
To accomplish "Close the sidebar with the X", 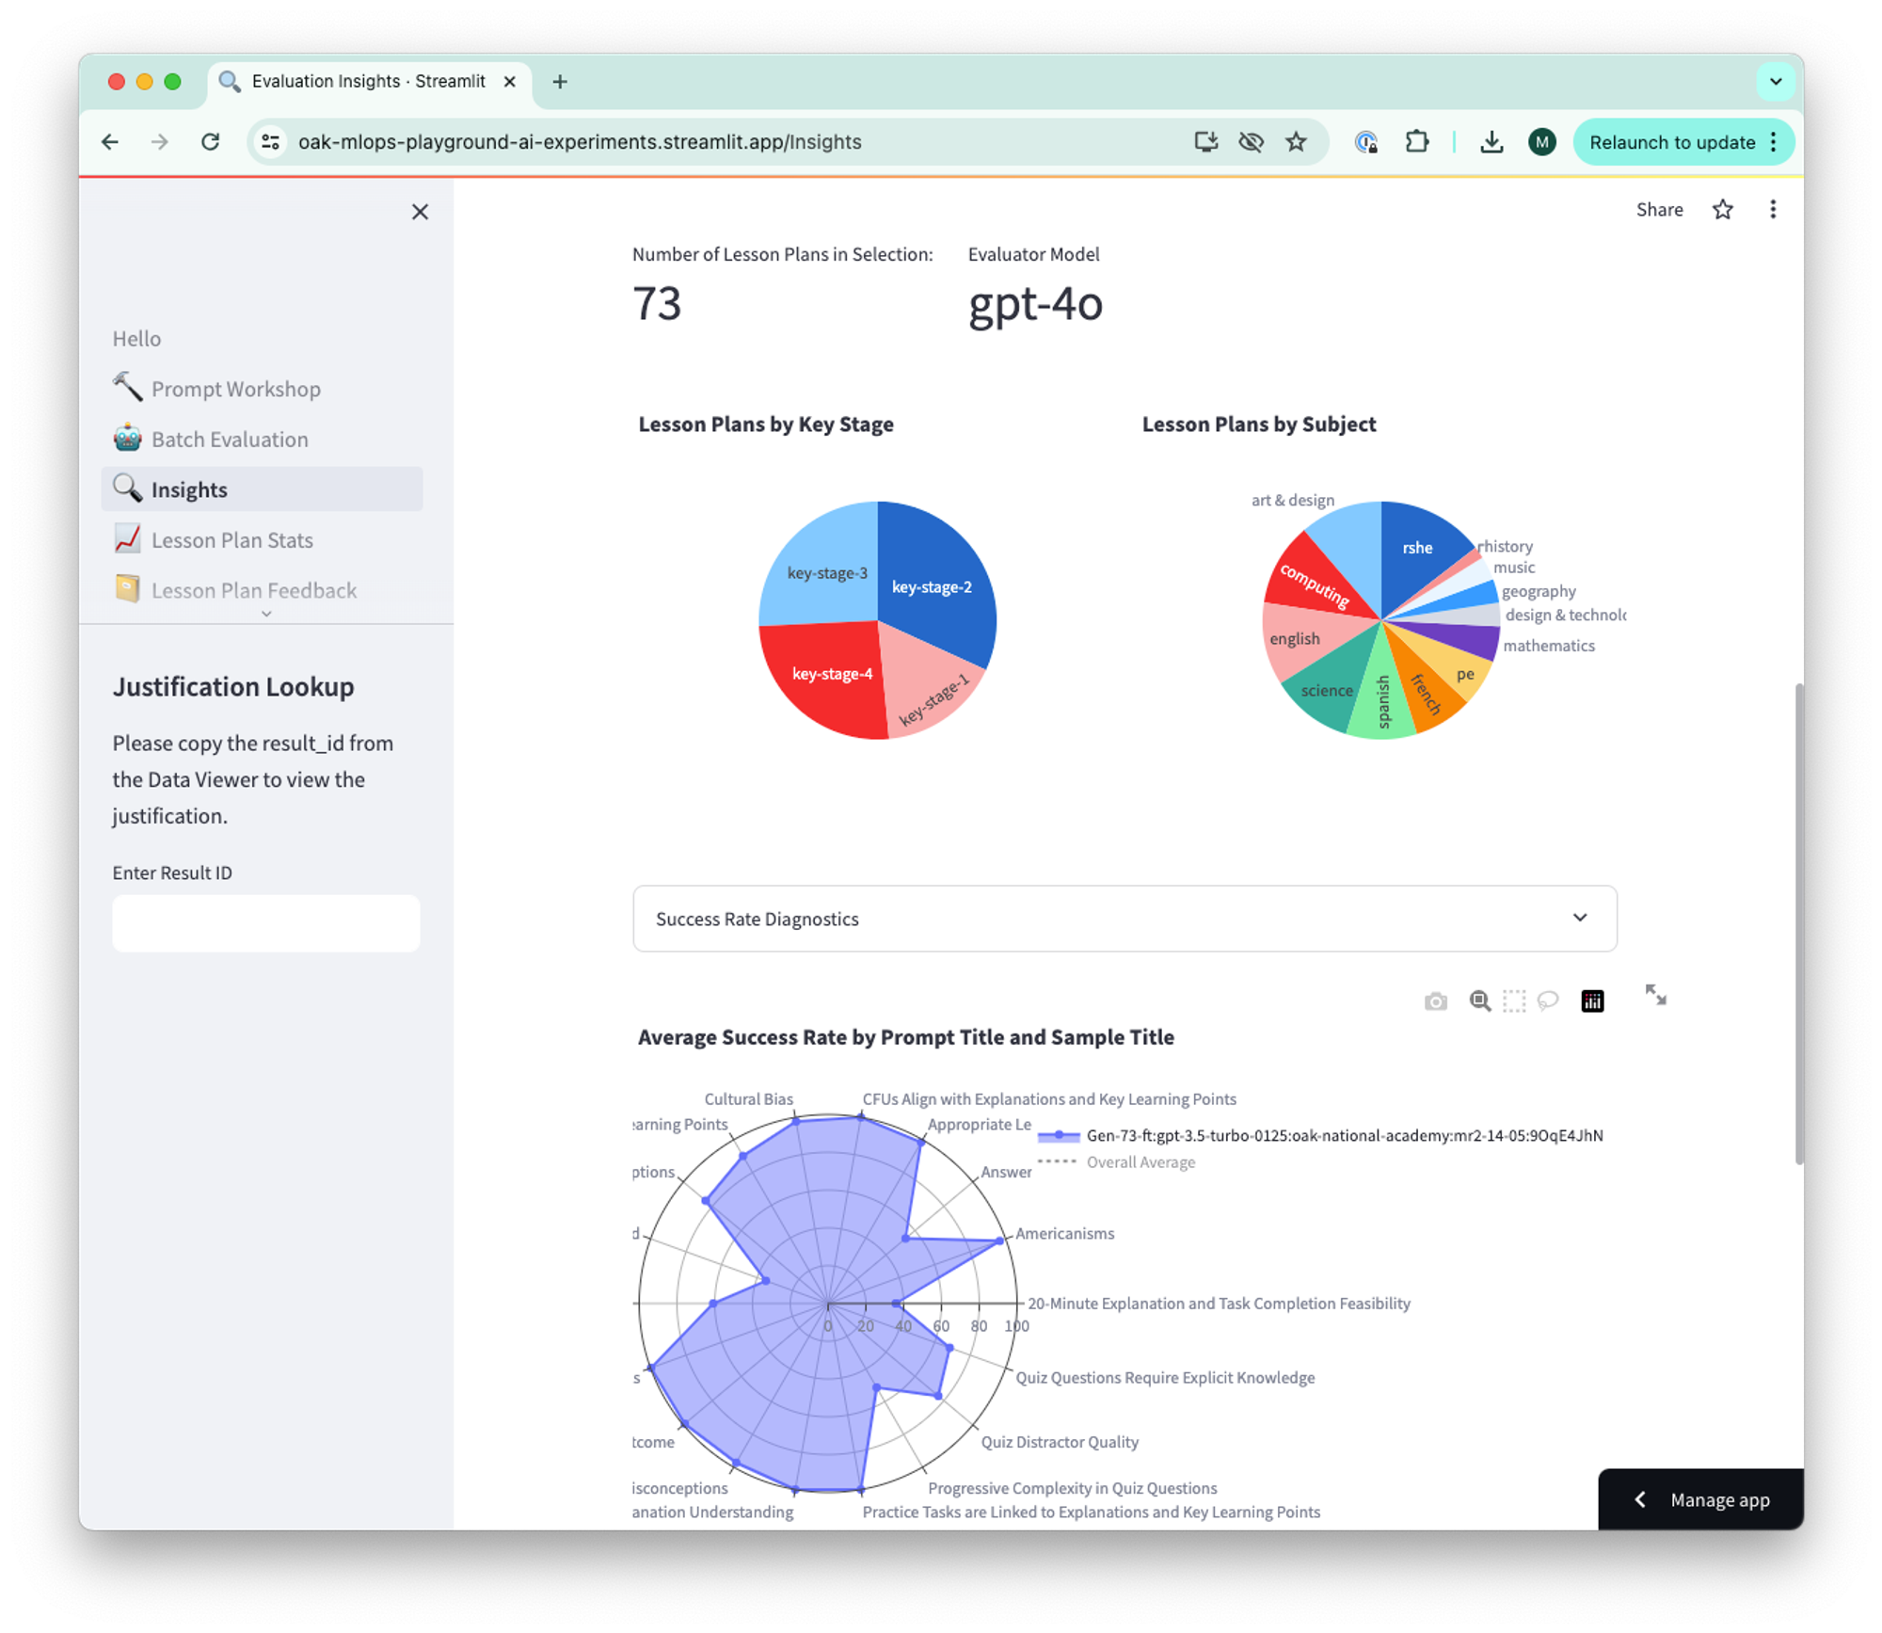I will tap(420, 212).
